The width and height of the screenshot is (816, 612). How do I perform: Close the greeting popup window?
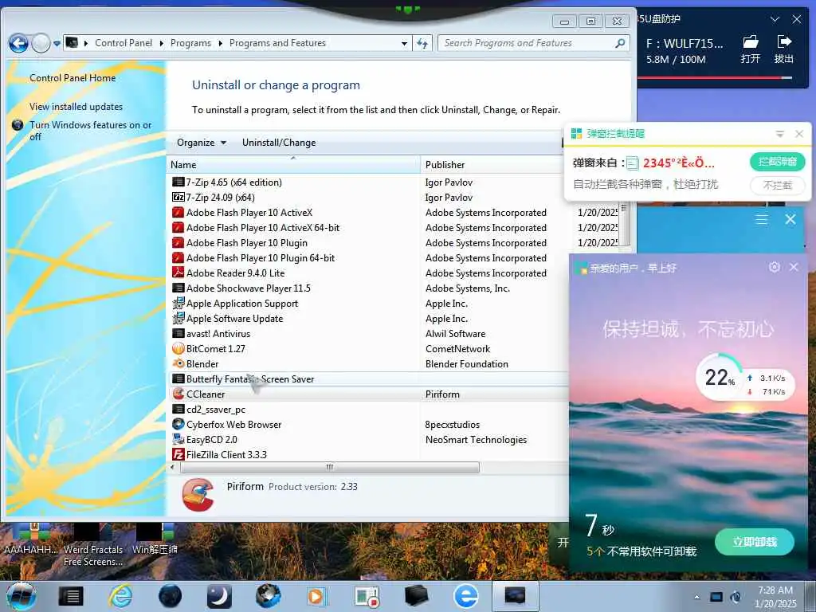pyautogui.click(x=794, y=267)
